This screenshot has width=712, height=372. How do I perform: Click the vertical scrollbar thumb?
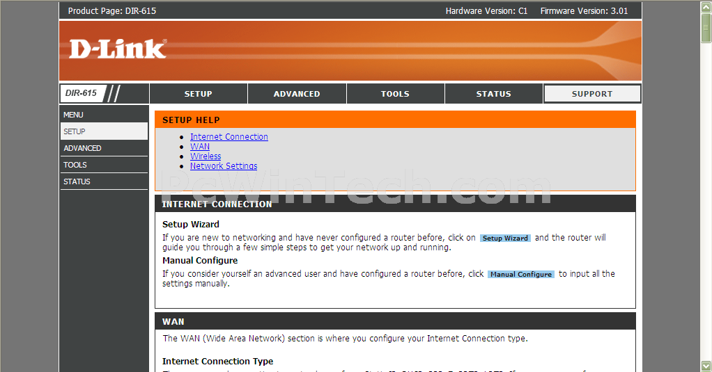click(706, 28)
